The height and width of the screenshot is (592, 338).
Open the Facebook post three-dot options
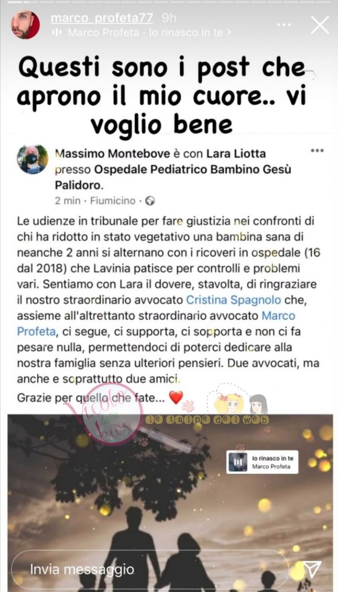[317, 150]
